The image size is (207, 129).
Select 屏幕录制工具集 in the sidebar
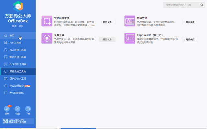pos(18,71)
